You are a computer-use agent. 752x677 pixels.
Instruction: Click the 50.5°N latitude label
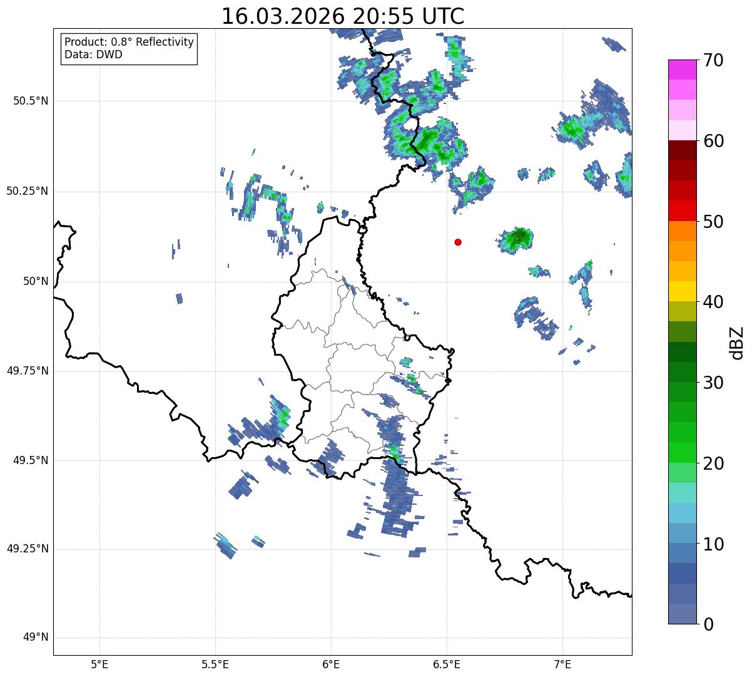[31, 101]
